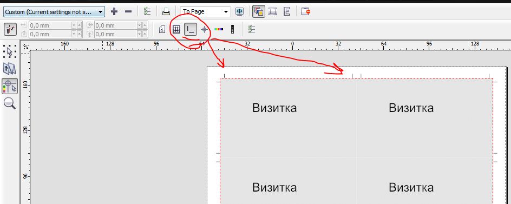Viewport: 511px width, 204px height.
Task: Open the Custom print style dropdown
Action: [54, 12]
